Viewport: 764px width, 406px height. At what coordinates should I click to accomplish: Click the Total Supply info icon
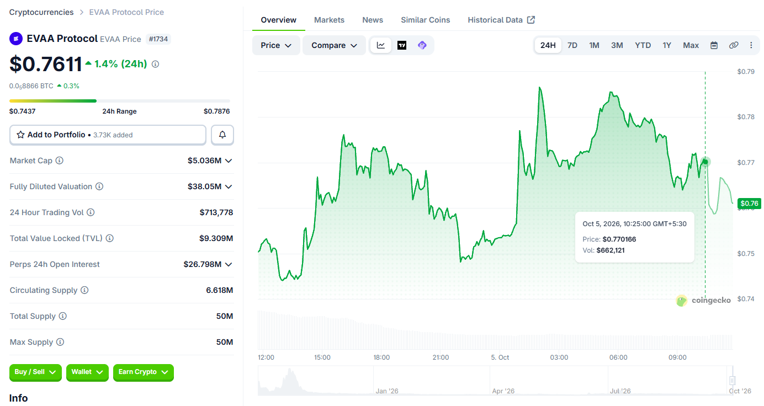pyautogui.click(x=63, y=316)
